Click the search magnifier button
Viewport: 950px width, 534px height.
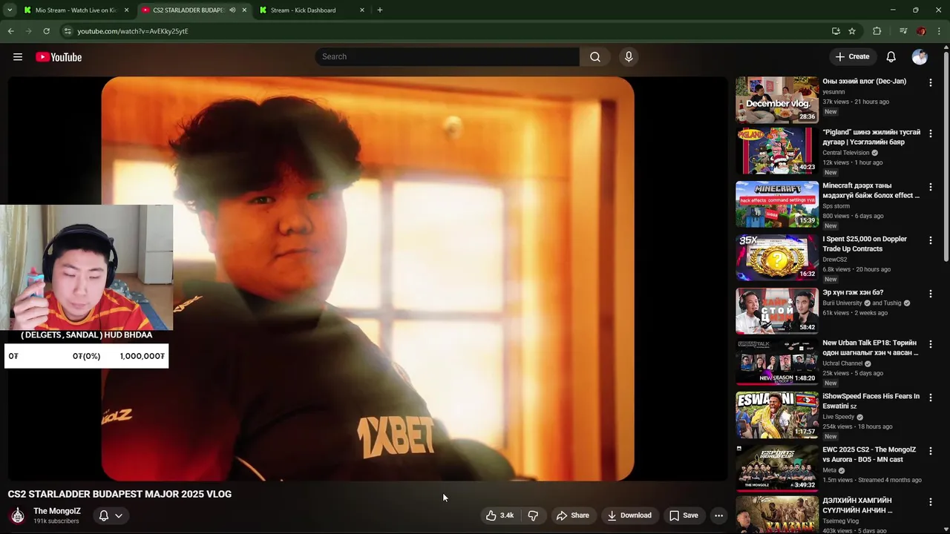(x=595, y=56)
